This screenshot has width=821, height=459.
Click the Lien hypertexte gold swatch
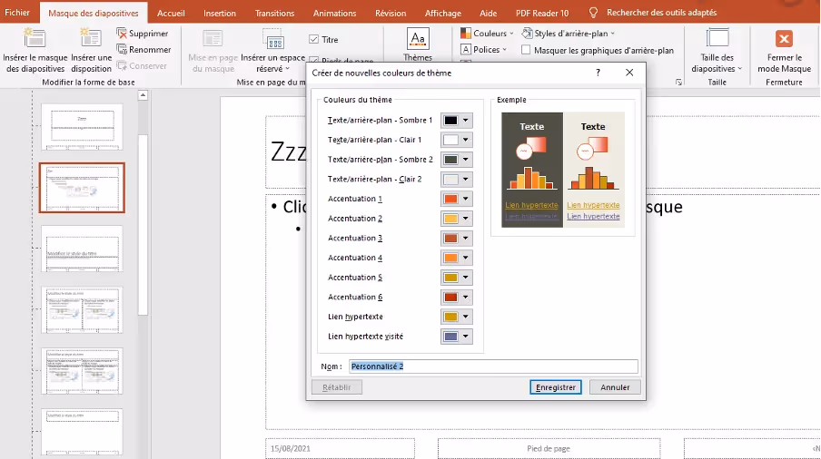(x=450, y=317)
